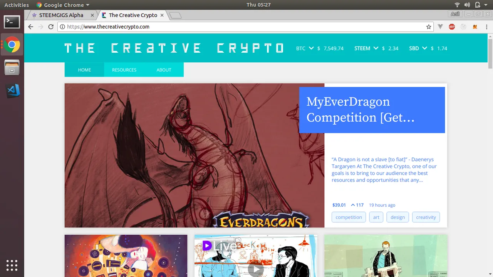Open the Wi-Fi network indicator

(457, 5)
